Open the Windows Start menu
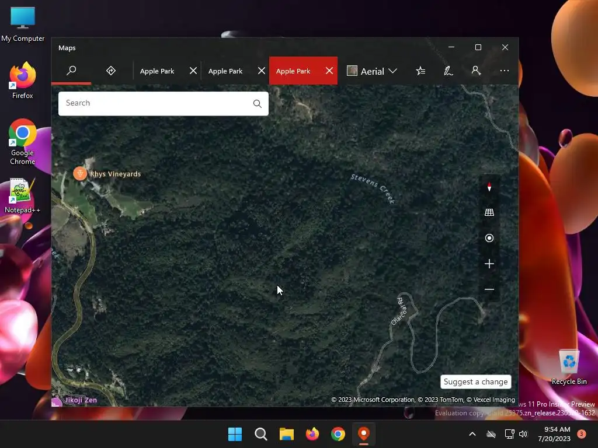The image size is (598, 448). click(235, 434)
